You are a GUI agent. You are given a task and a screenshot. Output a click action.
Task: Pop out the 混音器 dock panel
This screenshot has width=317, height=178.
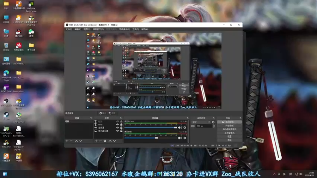point(187,118)
